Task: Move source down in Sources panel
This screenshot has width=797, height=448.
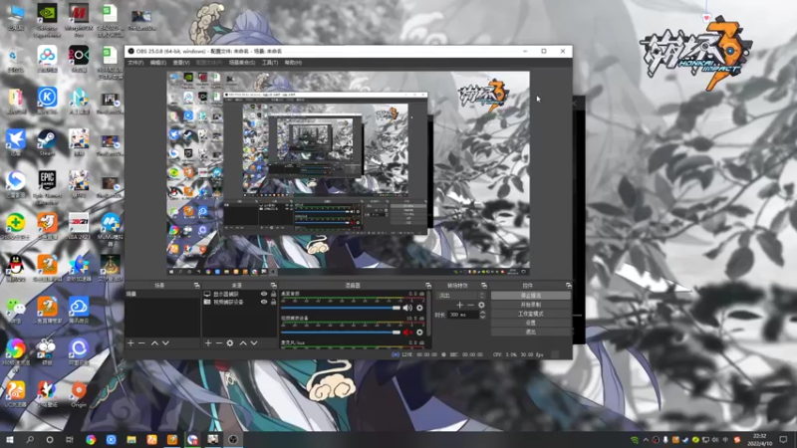Action: point(254,343)
